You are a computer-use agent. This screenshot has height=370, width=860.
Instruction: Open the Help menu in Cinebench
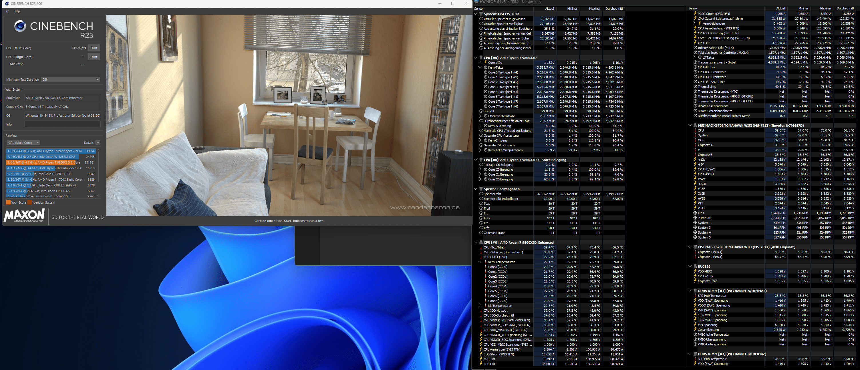coord(17,11)
